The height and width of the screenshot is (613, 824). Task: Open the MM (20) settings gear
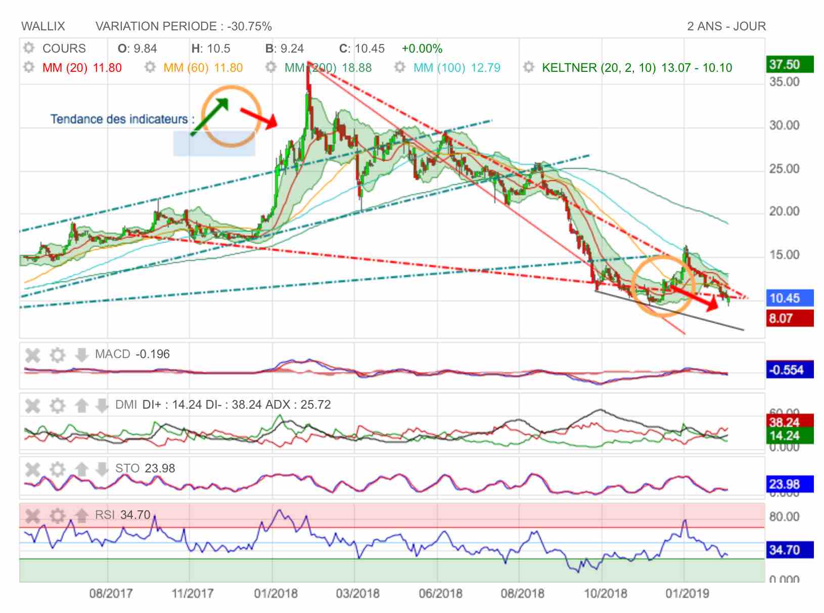[x=29, y=67]
